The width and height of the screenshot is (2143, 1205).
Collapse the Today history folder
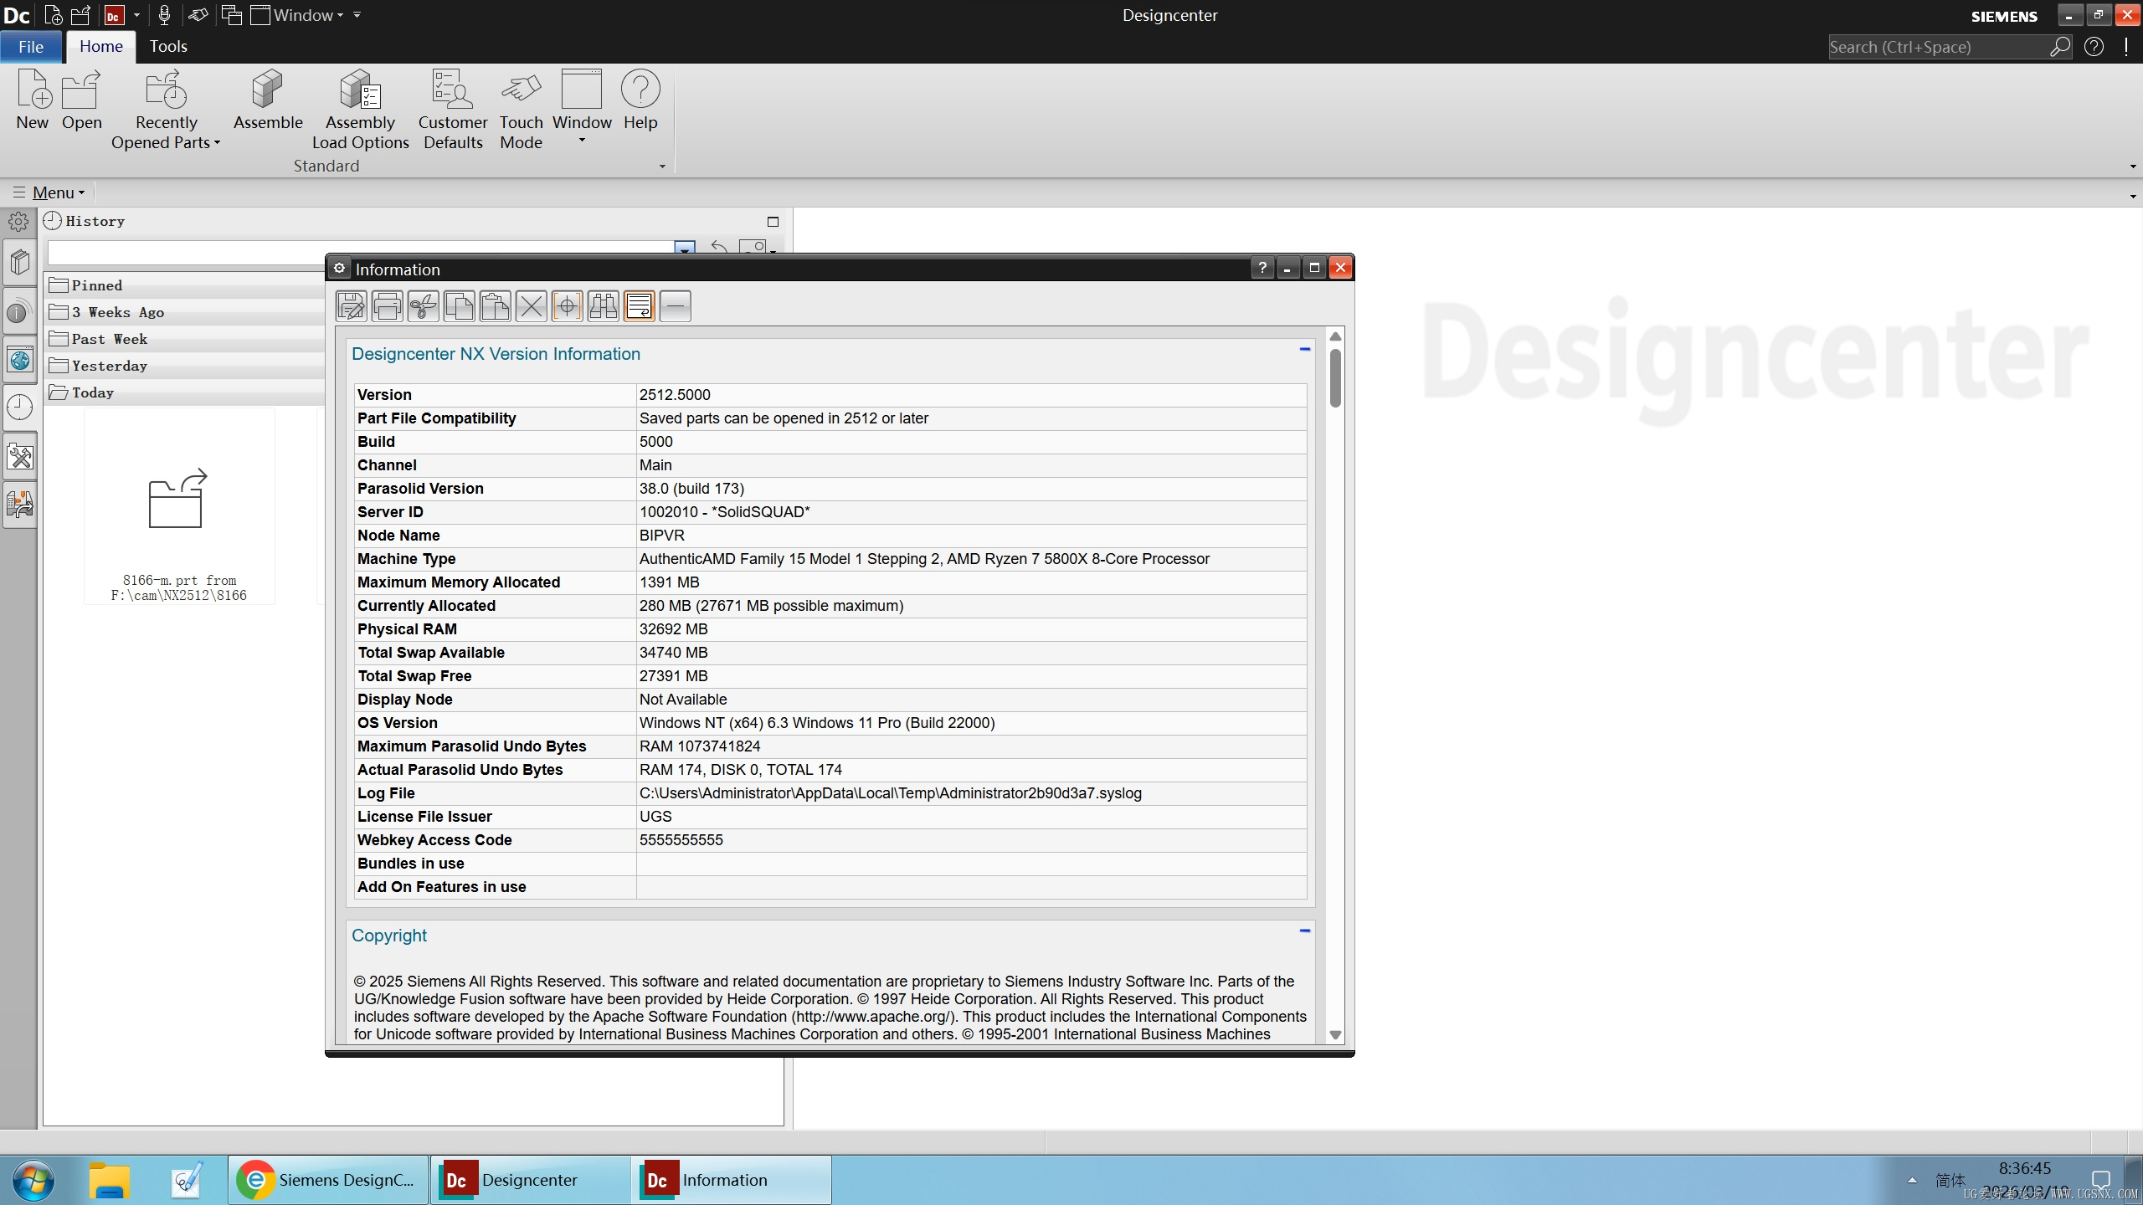pyautogui.click(x=185, y=392)
